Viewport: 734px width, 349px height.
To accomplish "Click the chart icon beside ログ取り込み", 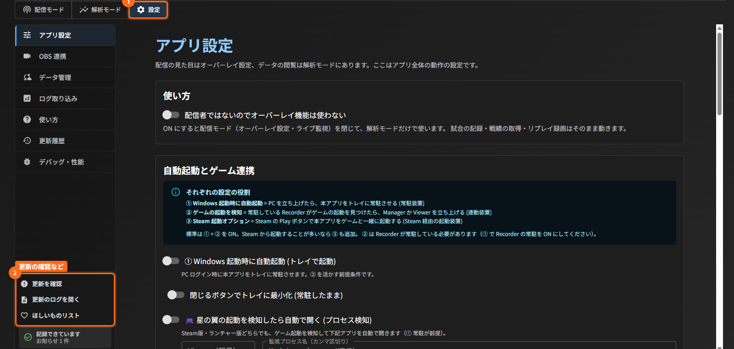I will 27,98.
